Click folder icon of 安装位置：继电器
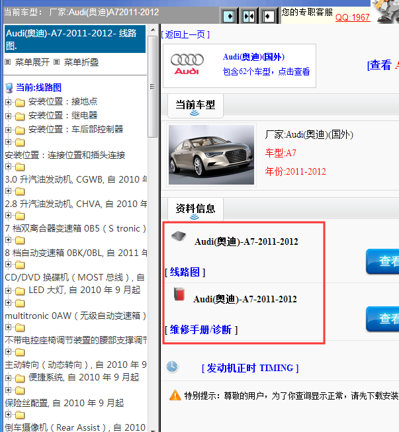The image size is (399, 432). click(20, 116)
